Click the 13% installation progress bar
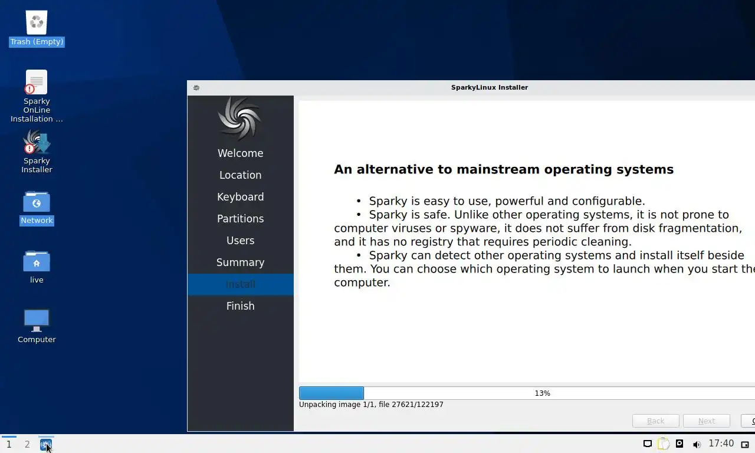 tap(527, 393)
